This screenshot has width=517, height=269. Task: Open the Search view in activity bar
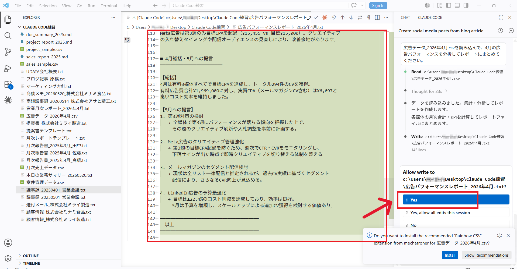point(8,36)
